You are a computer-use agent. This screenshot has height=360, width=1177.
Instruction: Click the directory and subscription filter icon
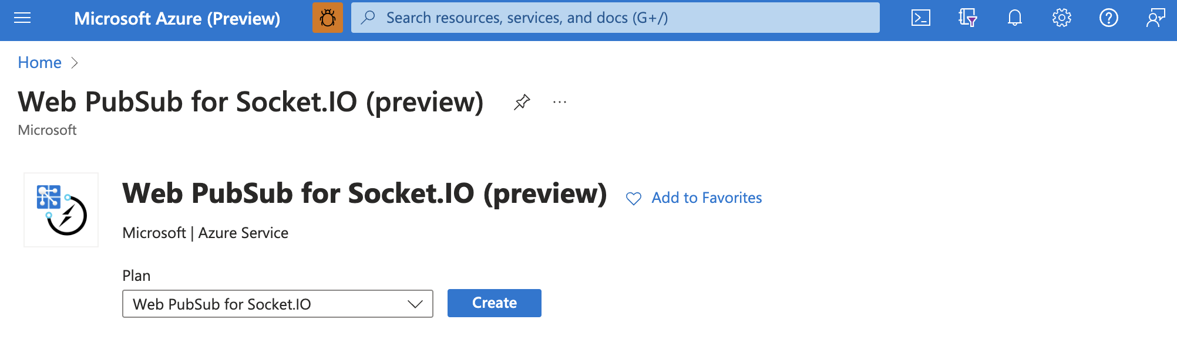pyautogui.click(x=967, y=18)
